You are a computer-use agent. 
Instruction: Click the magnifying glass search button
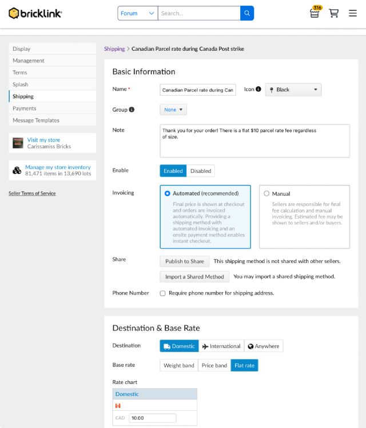(x=247, y=13)
